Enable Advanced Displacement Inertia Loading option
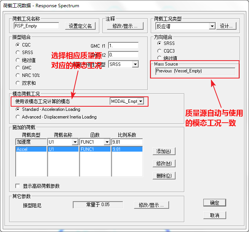The height and width of the screenshot is (232, 249). (18, 117)
